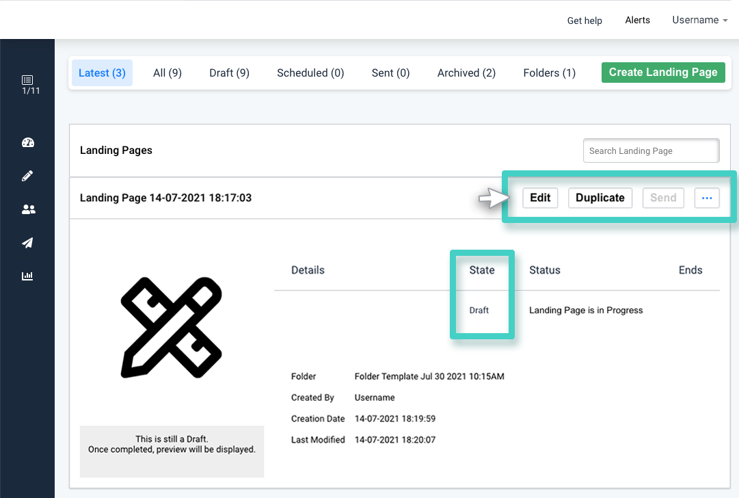
Task: Focus the Search Landing Page field
Action: [651, 151]
